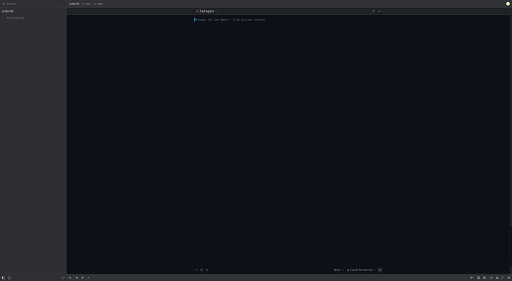Open the Claude Sonnet 4.6 model selector
512x281 pixels.
(361, 270)
